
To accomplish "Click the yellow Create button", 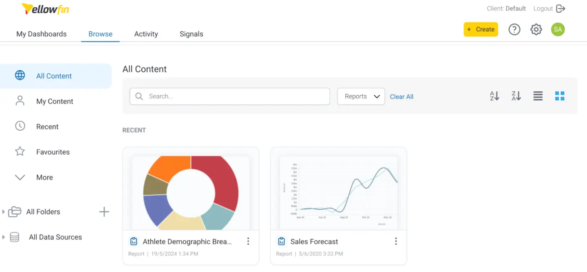I will pos(481,29).
